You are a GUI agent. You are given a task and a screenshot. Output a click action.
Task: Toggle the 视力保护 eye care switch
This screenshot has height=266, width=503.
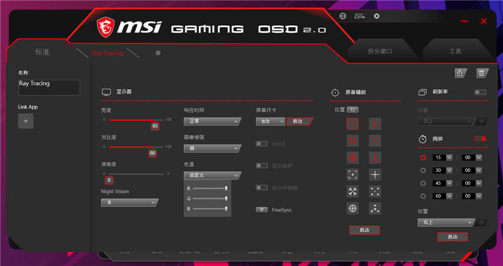tap(262, 166)
